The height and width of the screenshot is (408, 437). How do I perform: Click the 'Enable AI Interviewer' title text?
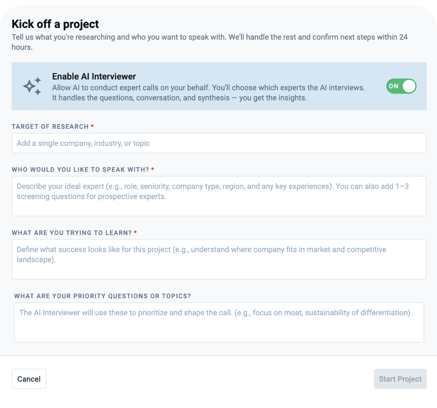94,76
